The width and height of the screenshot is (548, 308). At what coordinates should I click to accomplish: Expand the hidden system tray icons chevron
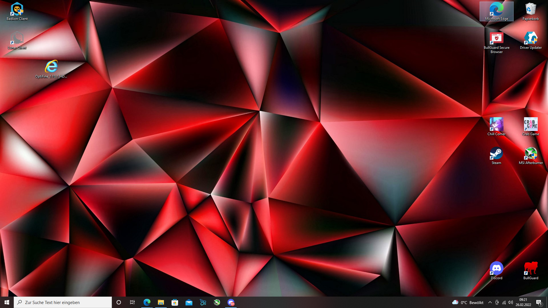[x=490, y=302]
